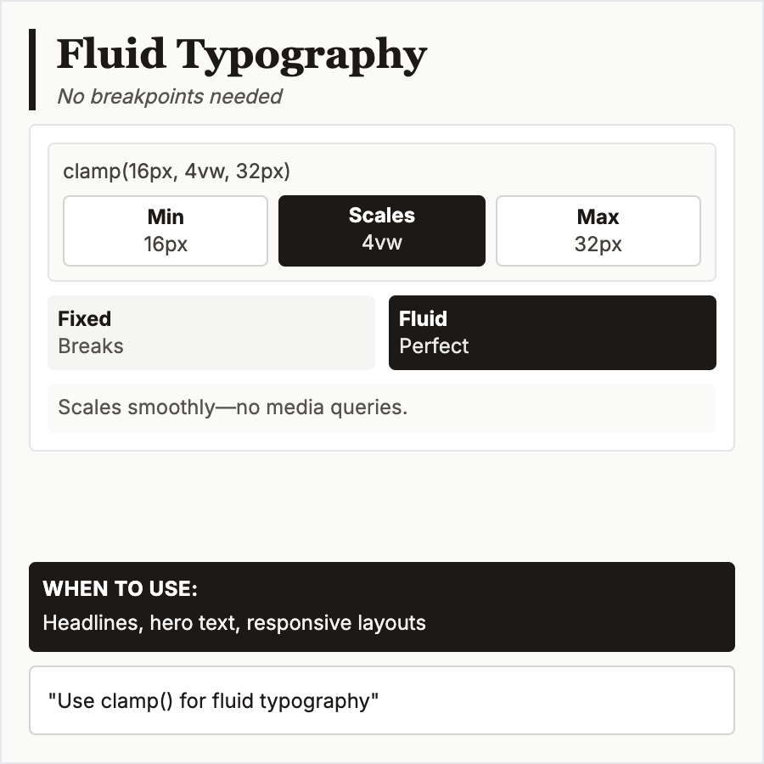The height and width of the screenshot is (764, 764).
Task: Select the Max box label
Action: tap(598, 217)
